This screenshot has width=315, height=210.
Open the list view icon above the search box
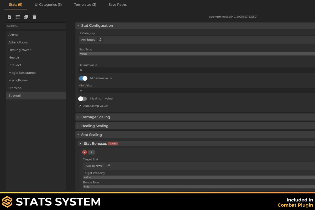18,17
